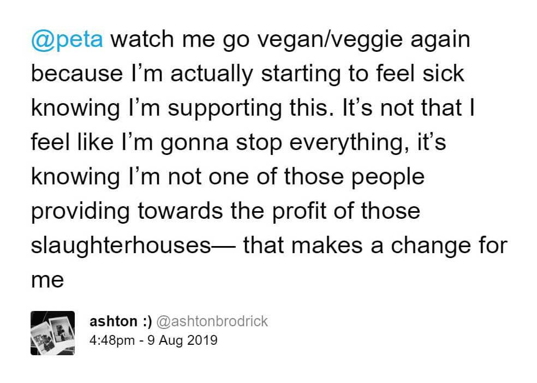This screenshot has width=537, height=383.
Task: Click the phrase "starting to feel sick"
Action: tap(363, 75)
